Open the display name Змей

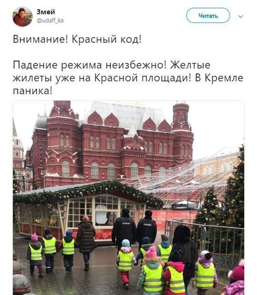coord(46,12)
